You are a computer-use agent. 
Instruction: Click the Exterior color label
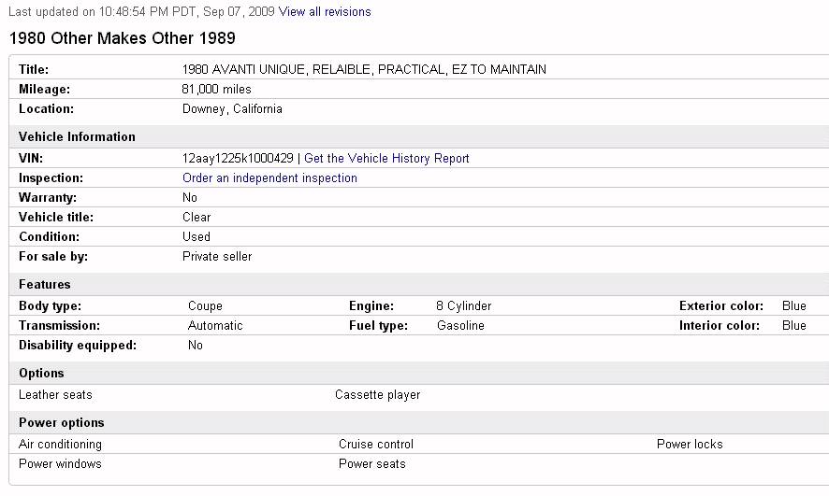click(721, 306)
